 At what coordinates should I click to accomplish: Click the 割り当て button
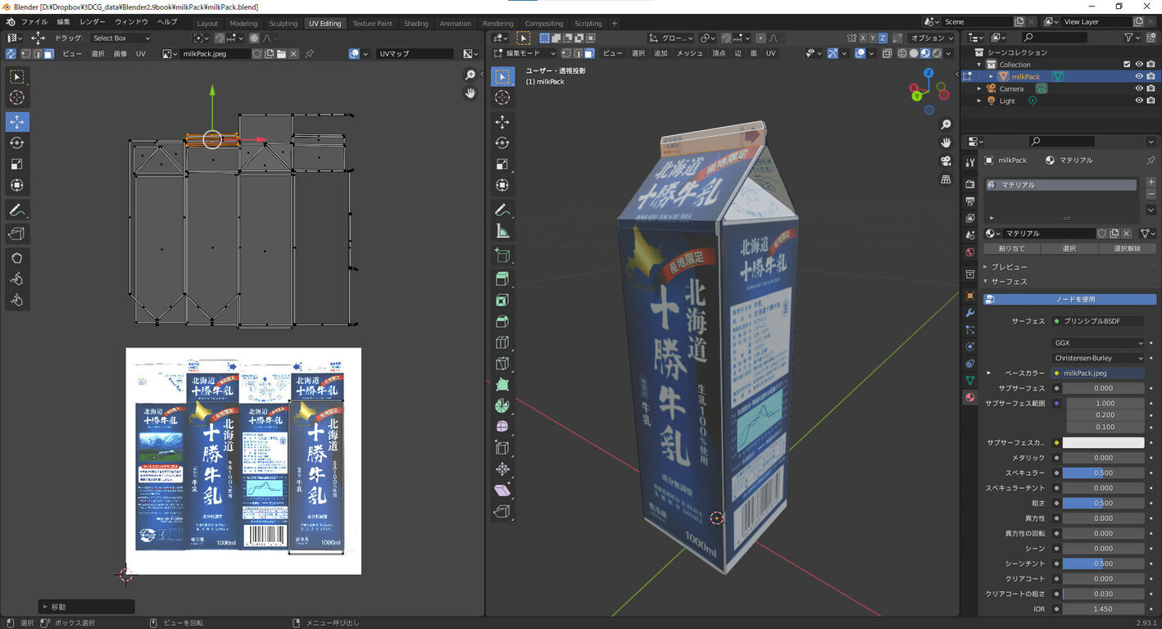click(x=1011, y=248)
